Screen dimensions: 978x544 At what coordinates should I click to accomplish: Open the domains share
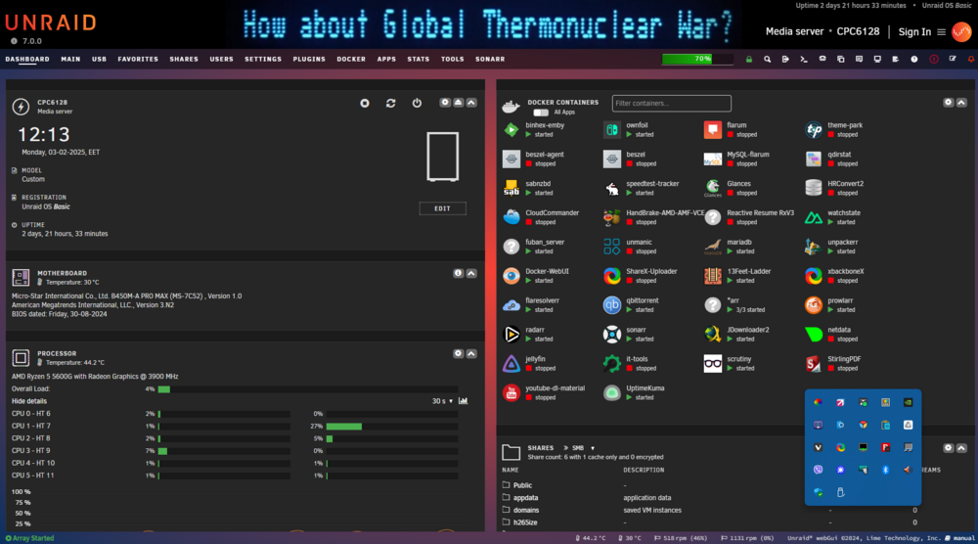point(526,511)
